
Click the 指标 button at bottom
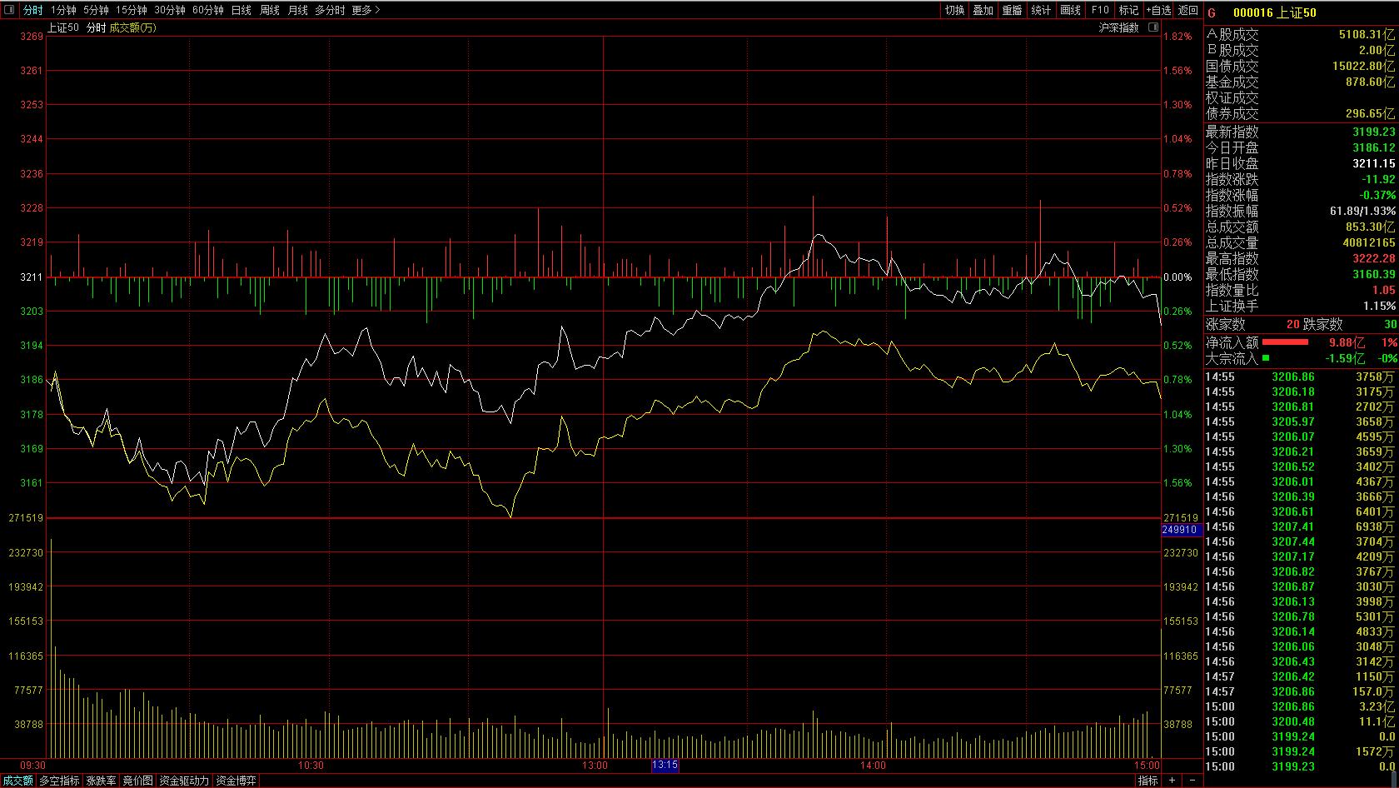1148,781
